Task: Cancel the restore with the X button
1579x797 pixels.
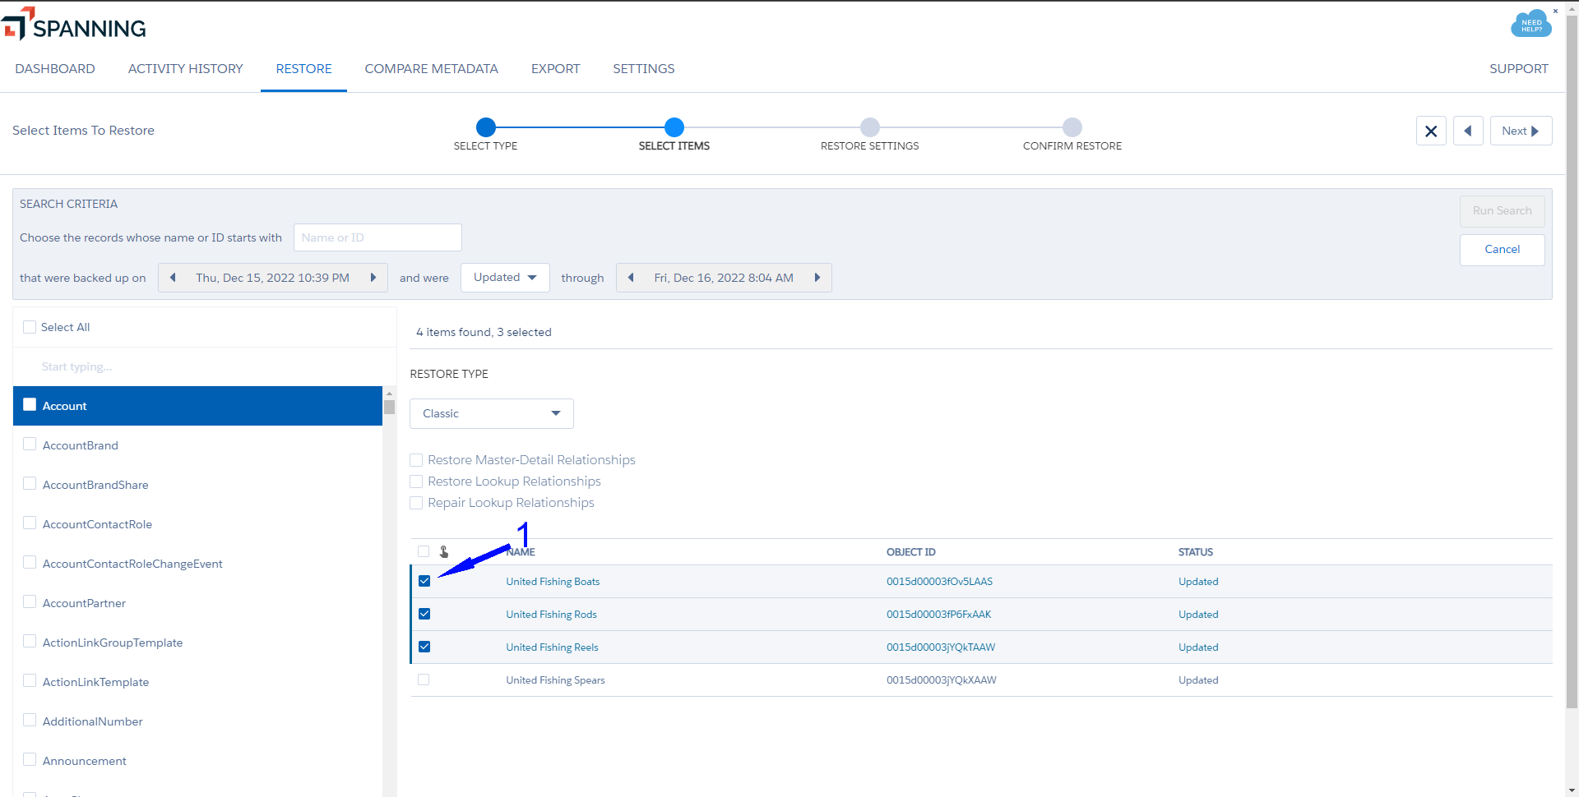Action: 1431,131
